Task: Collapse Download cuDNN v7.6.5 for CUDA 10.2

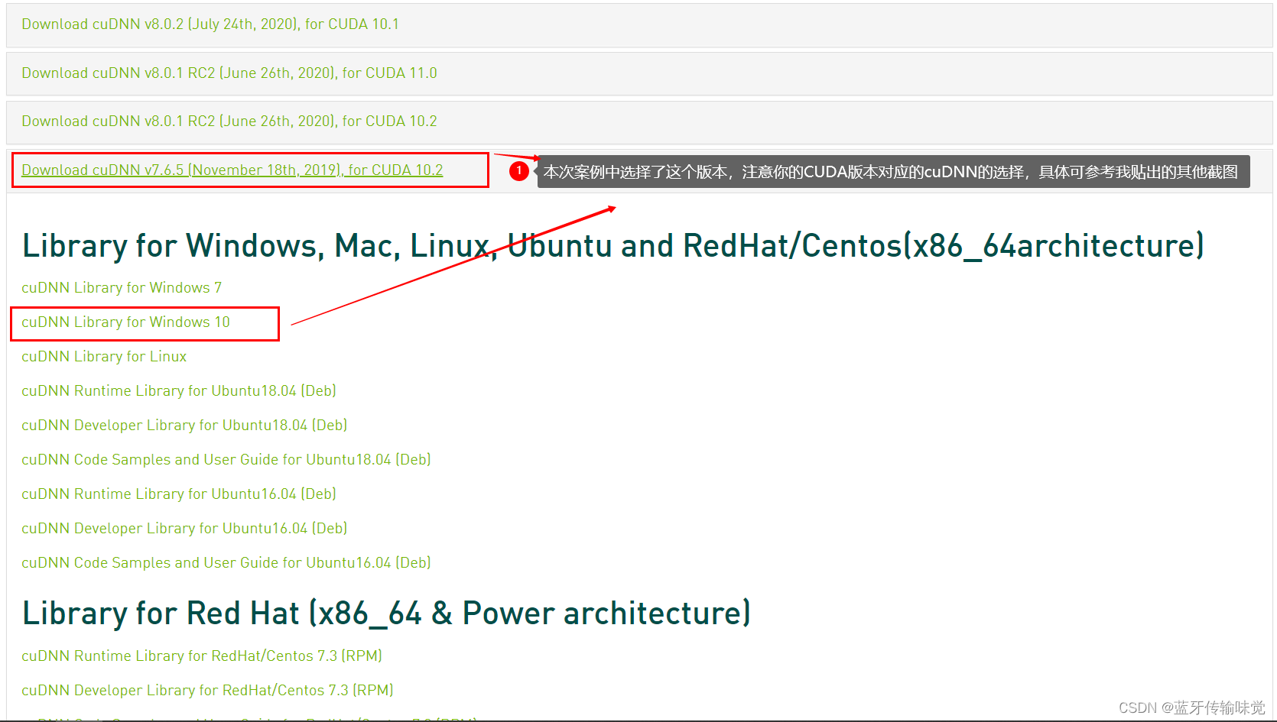Action: pos(232,170)
